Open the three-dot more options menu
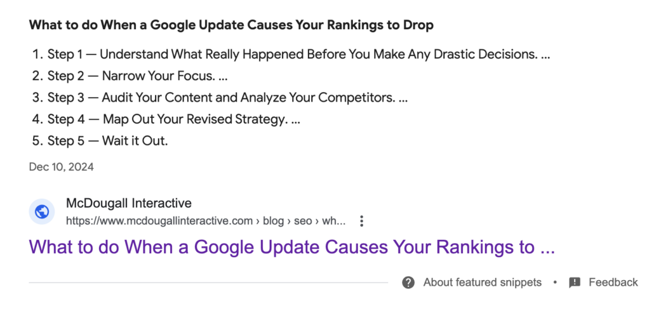The width and height of the screenshot is (654, 320). [361, 221]
